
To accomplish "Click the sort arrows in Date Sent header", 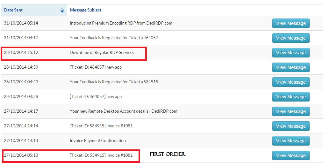I will pos(62,10).
